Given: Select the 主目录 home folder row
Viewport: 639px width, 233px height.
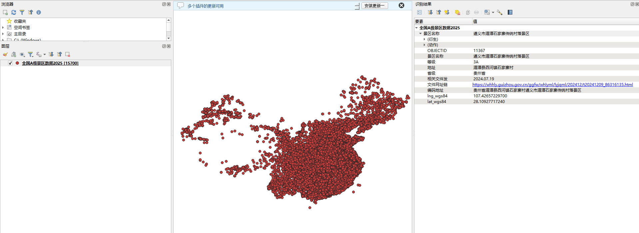Looking at the screenshot, I should click(x=17, y=34).
